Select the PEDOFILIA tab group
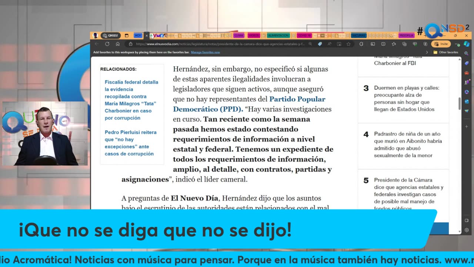This screenshot has height=267, width=474. click(x=406, y=36)
